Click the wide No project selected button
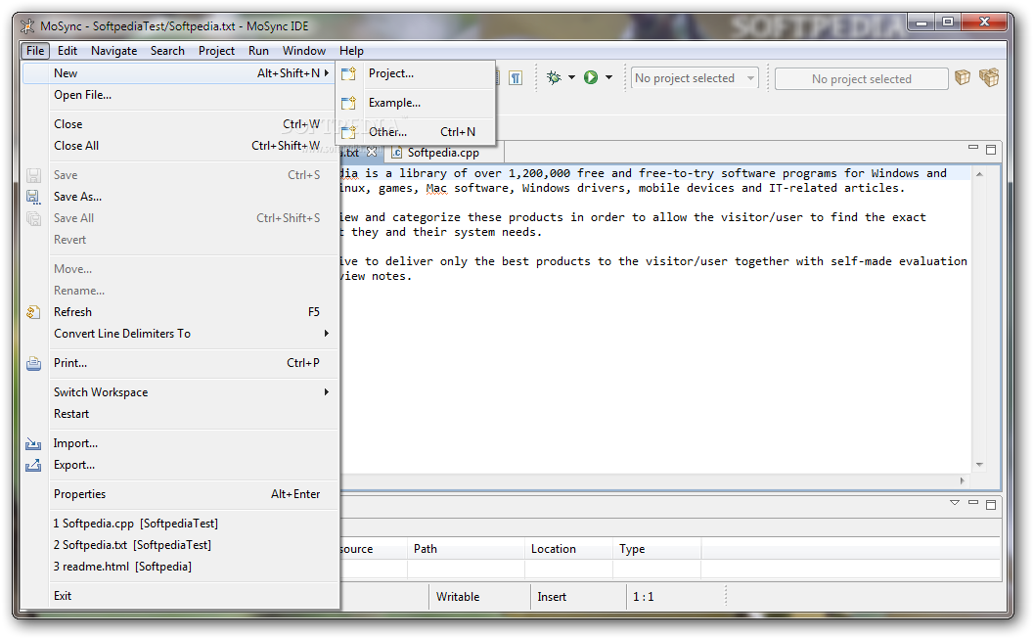1034x639 pixels. [861, 79]
